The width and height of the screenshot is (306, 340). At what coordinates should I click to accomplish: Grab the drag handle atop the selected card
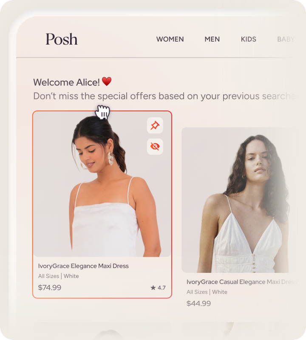coord(102,112)
